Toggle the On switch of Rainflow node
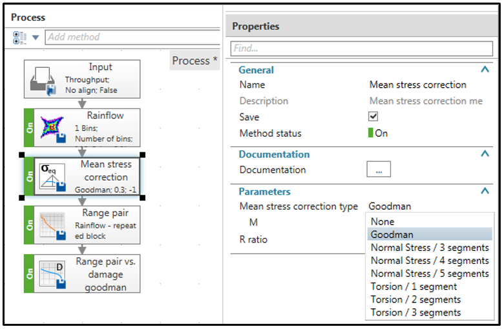The image size is (502, 329). pos(29,126)
